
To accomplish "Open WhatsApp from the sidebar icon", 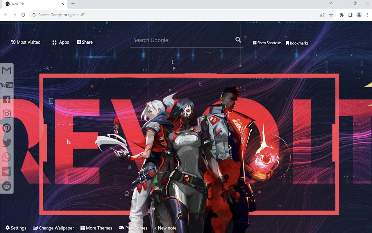I will 7,157.
